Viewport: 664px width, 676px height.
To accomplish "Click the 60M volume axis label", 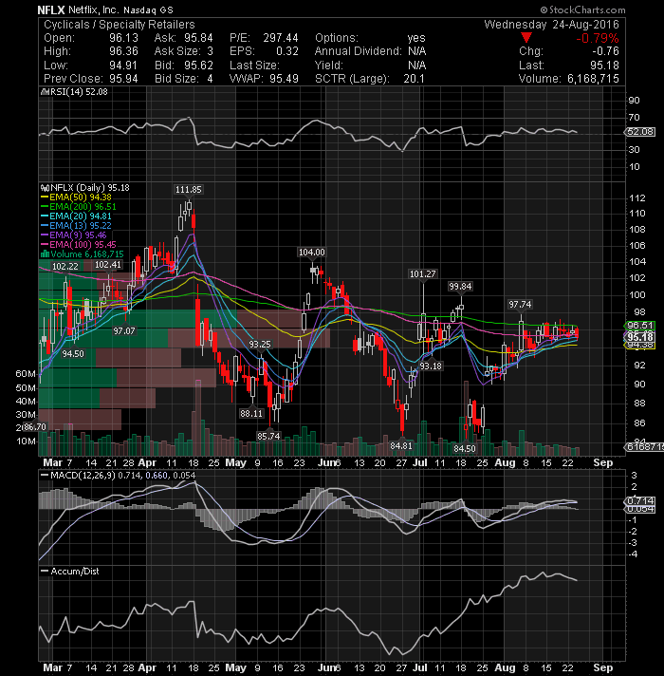I will [x=26, y=374].
